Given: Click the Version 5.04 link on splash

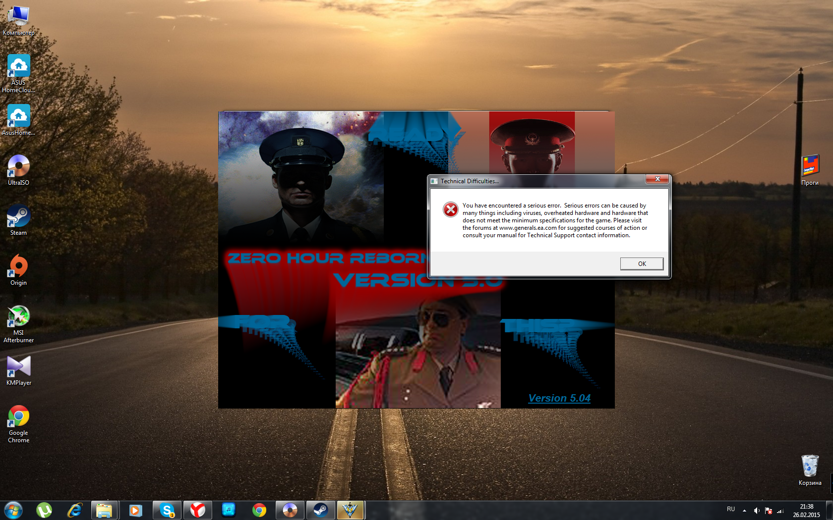Looking at the screenshot, I should click(x=559, y=398).
